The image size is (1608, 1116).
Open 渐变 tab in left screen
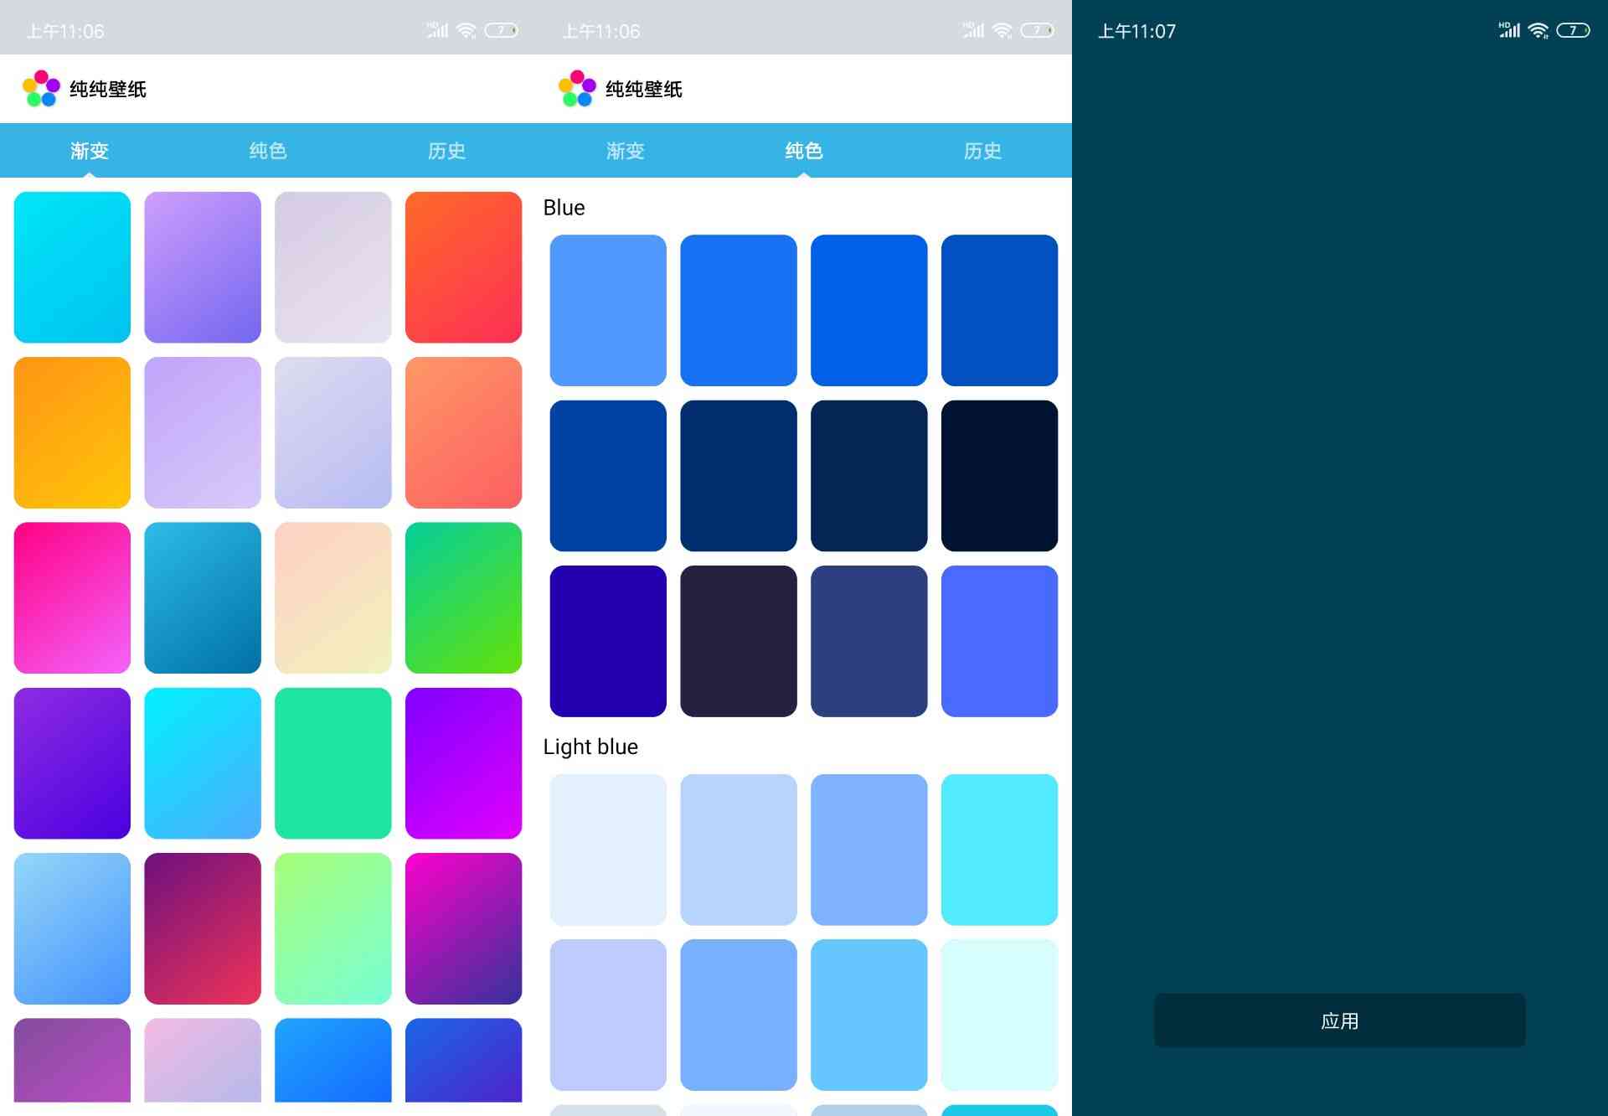pyautogui.click(x=90, y=151)
